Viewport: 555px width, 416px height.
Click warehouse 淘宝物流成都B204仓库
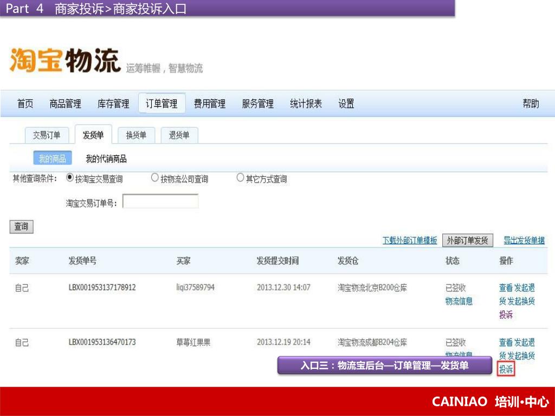[372, 342]
